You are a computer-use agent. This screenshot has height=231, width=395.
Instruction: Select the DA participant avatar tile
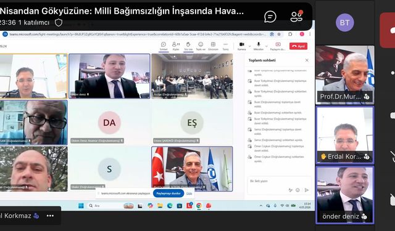(x=110, y=123)
